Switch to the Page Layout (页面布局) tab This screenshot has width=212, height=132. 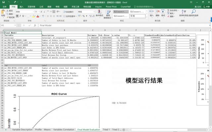(x=31, y=7)
